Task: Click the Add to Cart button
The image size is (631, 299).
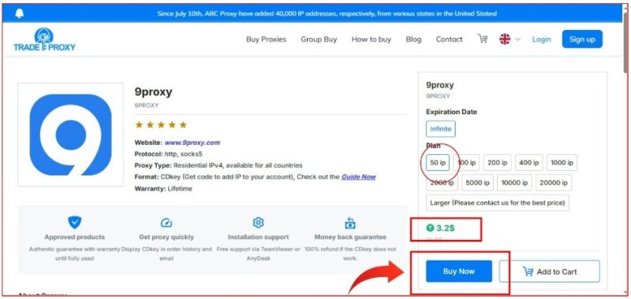Action: coord(549,271)
